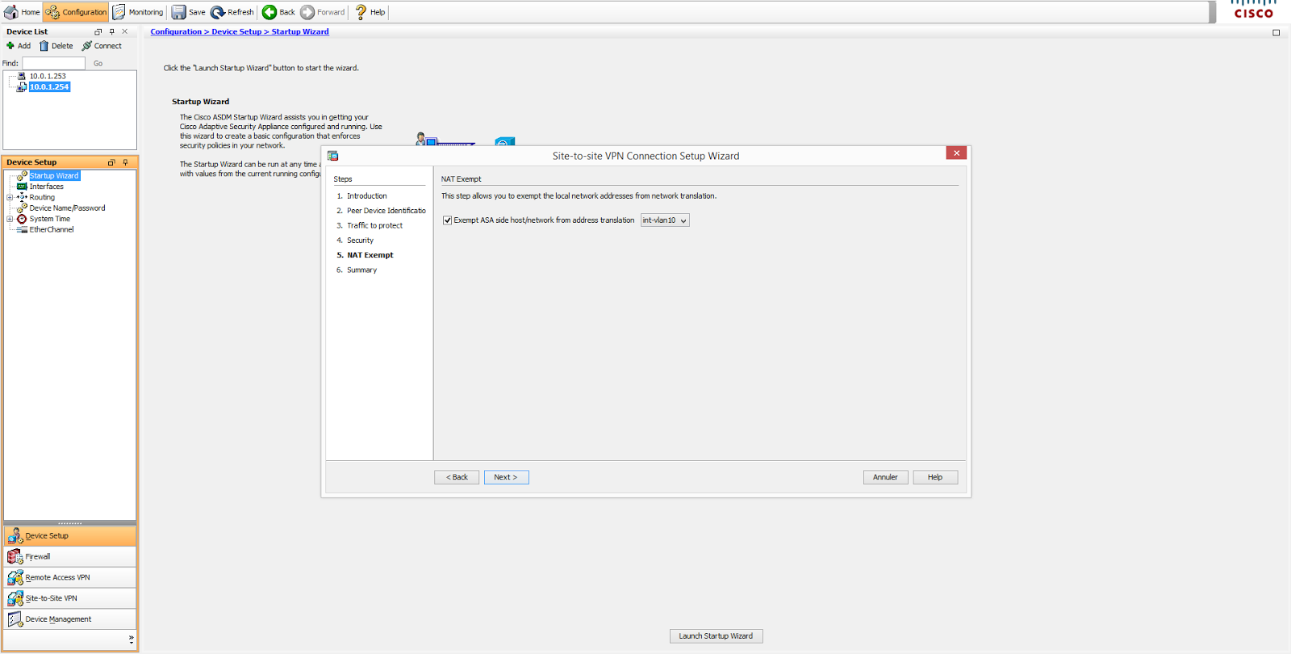1291x654 pixels.
Task: Open wizard Help button
Action: [935, 477]
